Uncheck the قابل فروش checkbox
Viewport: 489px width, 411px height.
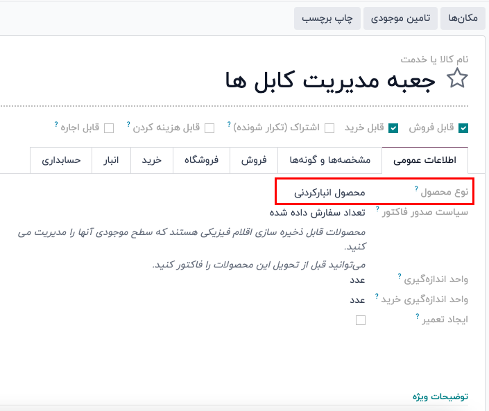463,128
